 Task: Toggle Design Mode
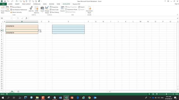[47, 10]
